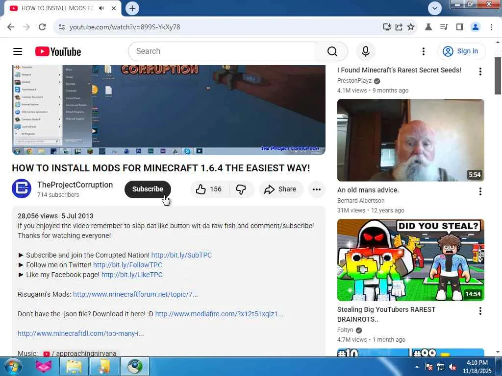Open media controls icon in Chrome toolbar
502x376 pixels.
(444, 27)
